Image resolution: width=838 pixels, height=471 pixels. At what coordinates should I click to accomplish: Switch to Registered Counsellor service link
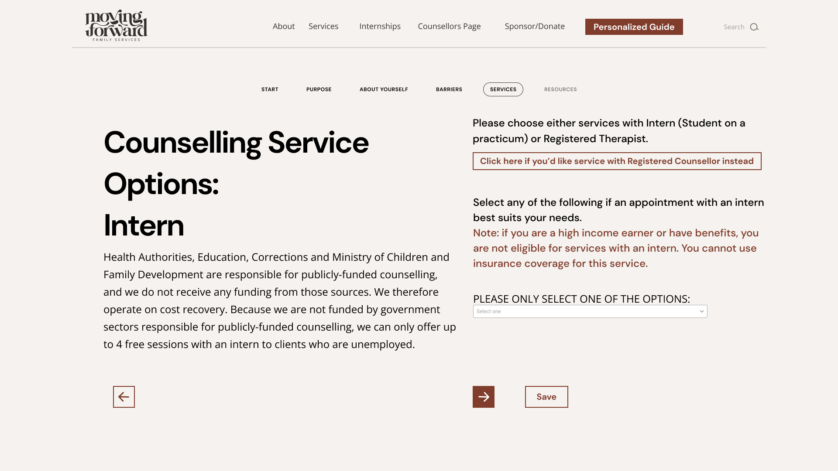[x=617, y=161]
